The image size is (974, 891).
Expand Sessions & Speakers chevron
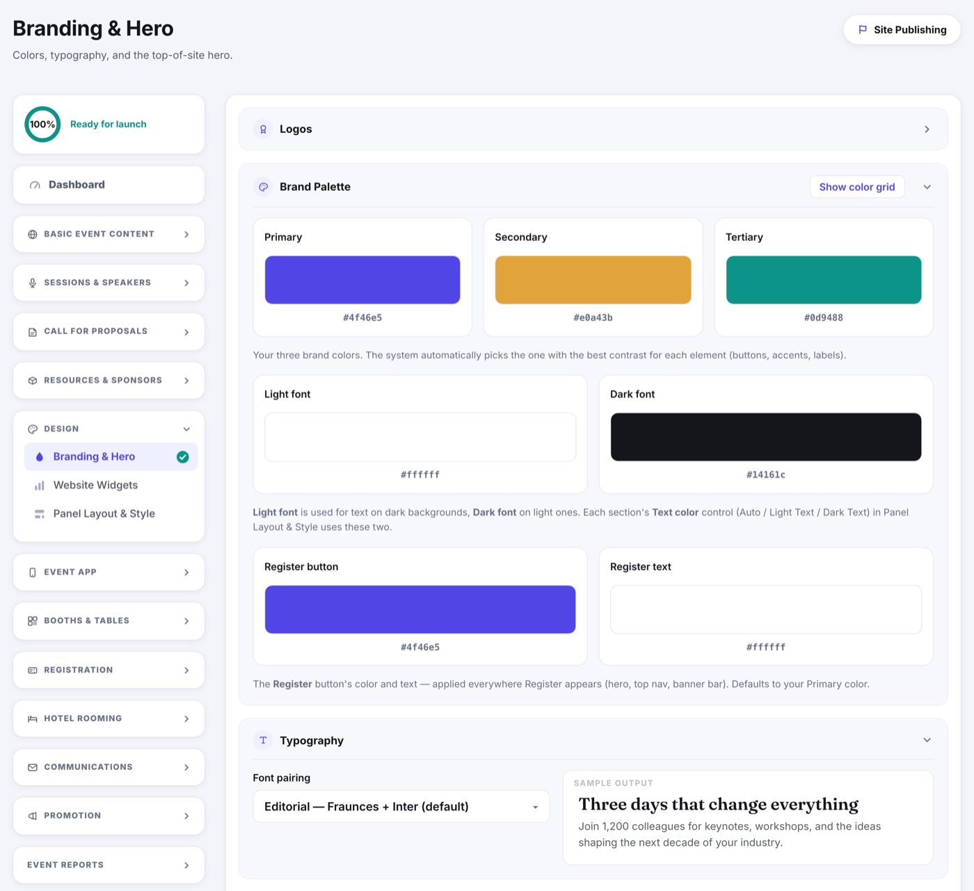coord(186,283)
